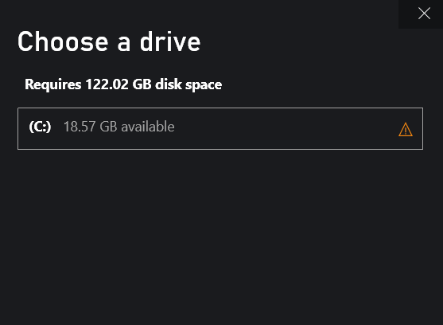Image resolution: width=443 pixels, height=325 pixels.
Task: Click the orange low-space warning triangle icon
Action: pyautogui.click(x=406, y=130)
